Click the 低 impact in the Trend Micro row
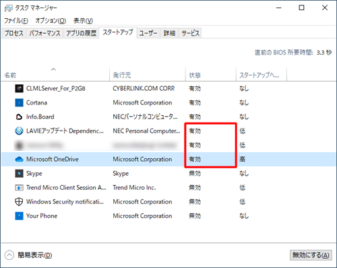The height and width of the screenshot is (268, 337). tap(243, 188)
